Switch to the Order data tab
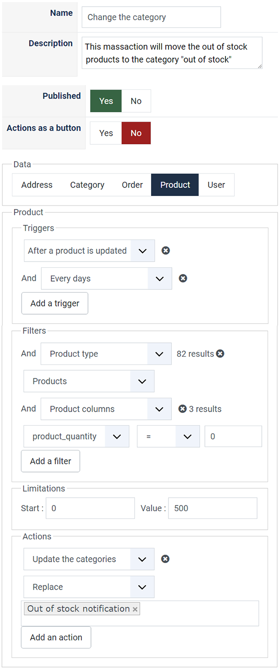The width and height of the screenshot is (280, 669). click(133, 185)
